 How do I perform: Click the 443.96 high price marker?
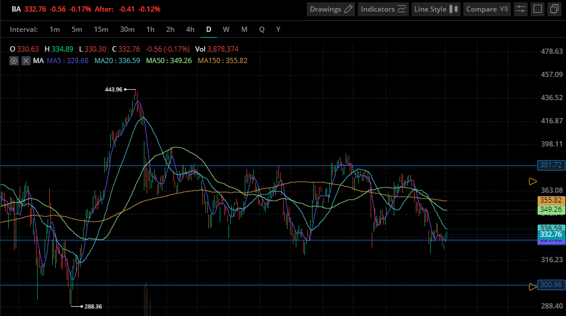coord(113,89)
